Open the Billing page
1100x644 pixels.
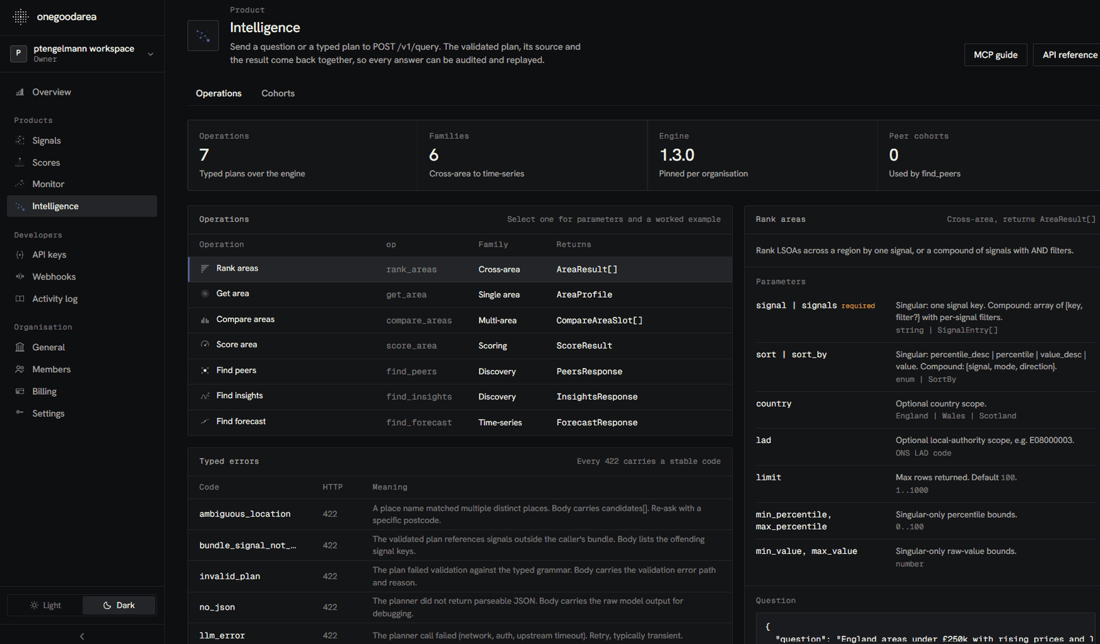coord(82,391)
